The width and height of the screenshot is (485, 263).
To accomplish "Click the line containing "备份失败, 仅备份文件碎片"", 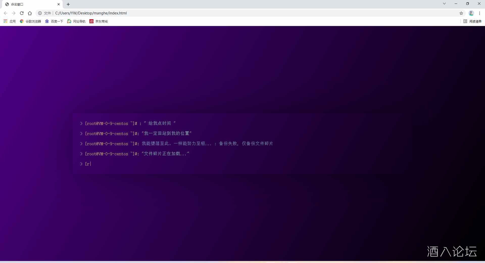I will [x=177, y=144].
